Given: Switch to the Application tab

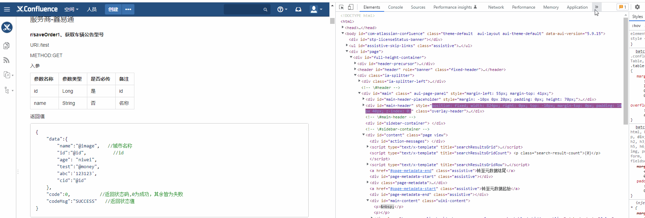Looking at the screenshot, I should click(577, 7).
